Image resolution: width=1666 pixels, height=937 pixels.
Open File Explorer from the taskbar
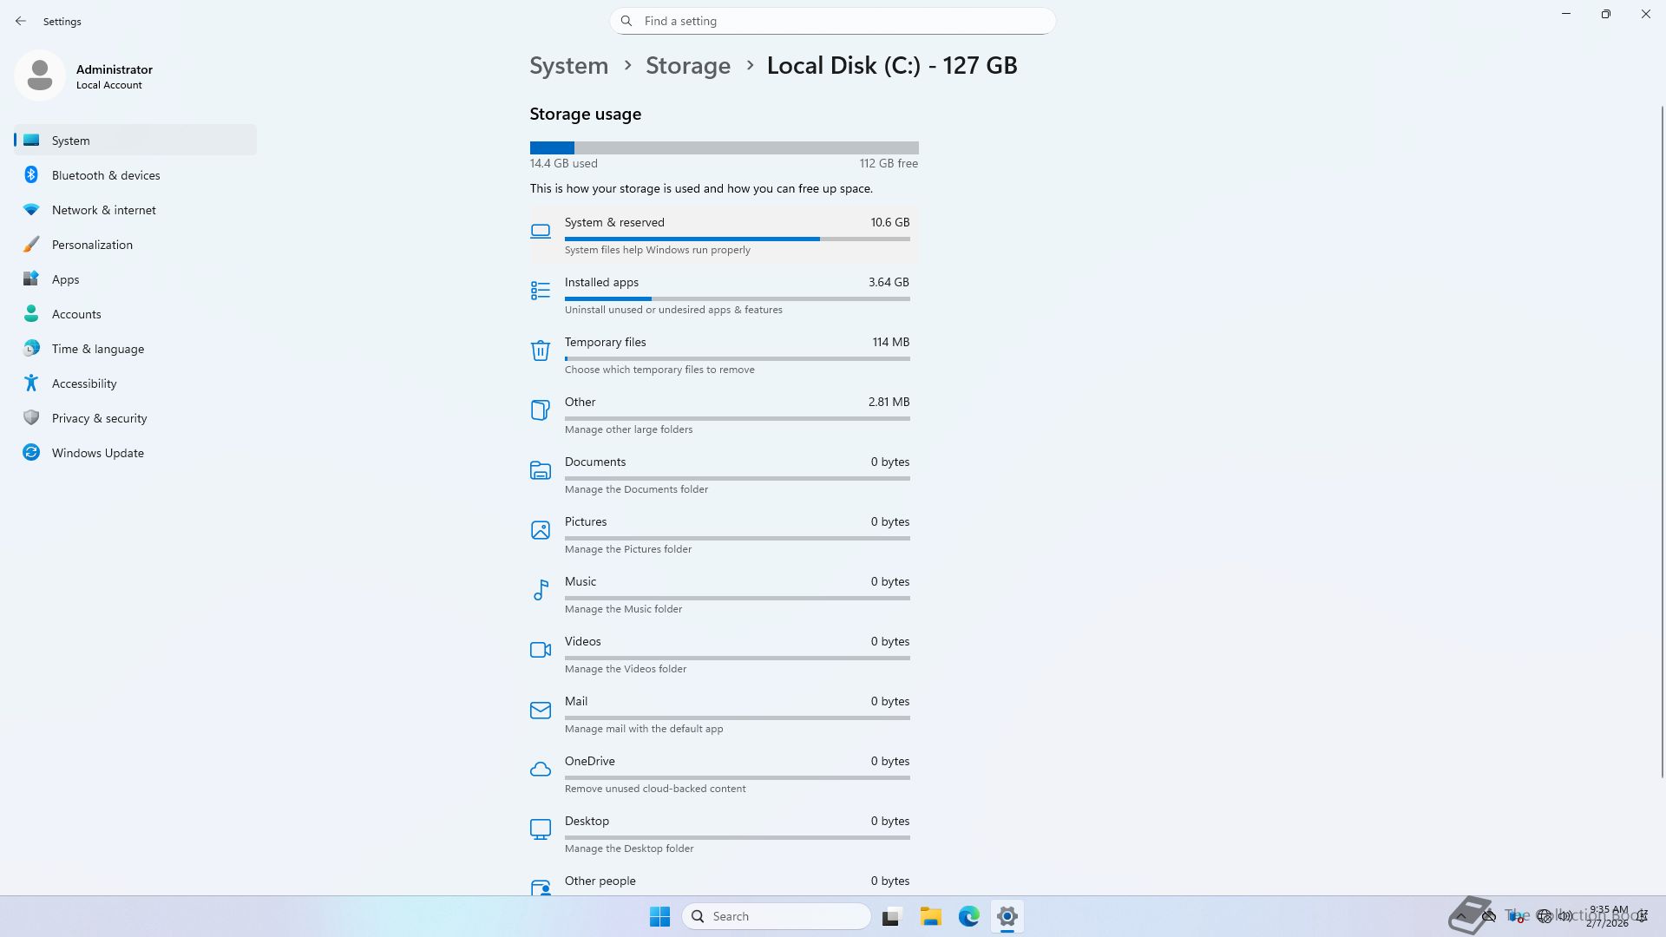coord(930,916)
